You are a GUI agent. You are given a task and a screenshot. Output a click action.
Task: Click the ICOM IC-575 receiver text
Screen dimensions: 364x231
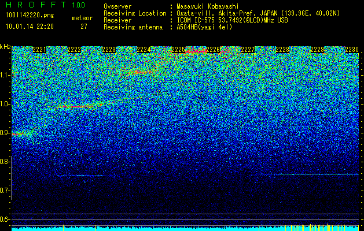click(232, 20)
